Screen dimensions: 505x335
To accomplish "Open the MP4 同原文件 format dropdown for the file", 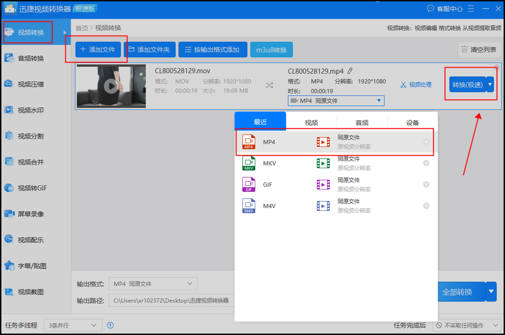I will click(x=336, y=101).
